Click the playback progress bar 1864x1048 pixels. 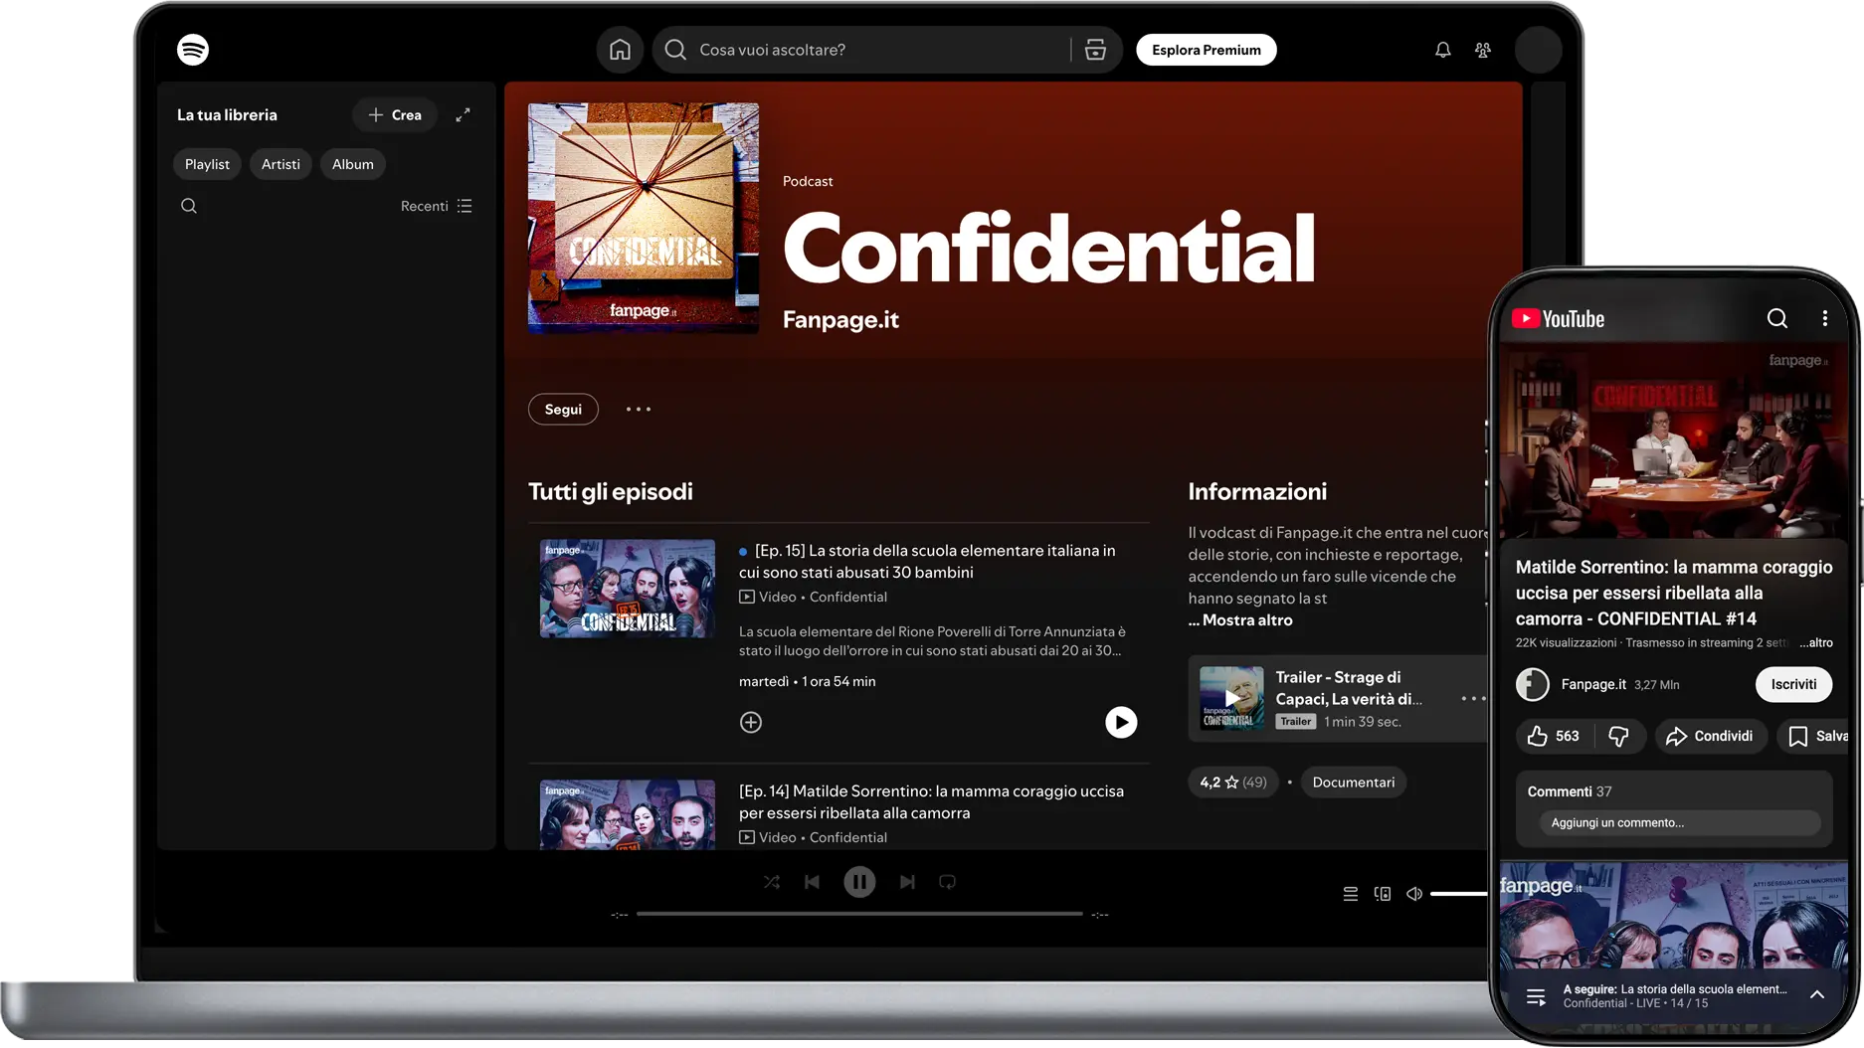(x=859, y=914)
